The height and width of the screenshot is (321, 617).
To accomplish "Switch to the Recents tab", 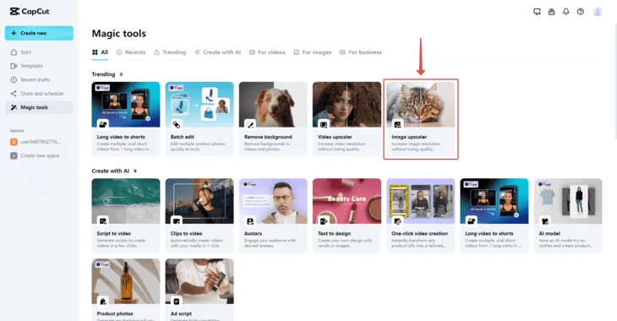I will [131, 52].
